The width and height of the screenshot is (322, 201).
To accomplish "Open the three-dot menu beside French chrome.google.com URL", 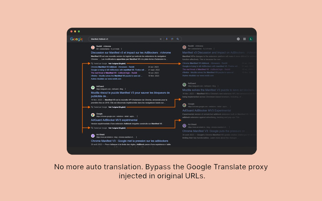I will tap(137, 116).
